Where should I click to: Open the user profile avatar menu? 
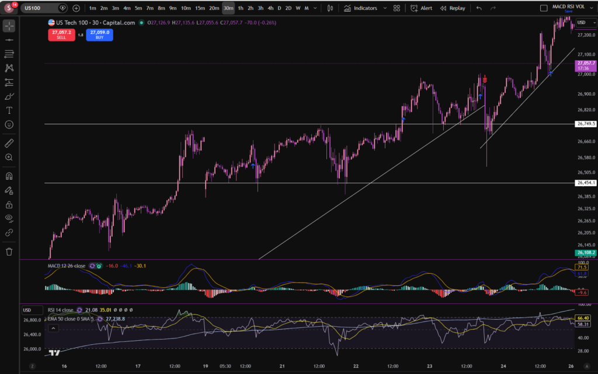[9, 8]
